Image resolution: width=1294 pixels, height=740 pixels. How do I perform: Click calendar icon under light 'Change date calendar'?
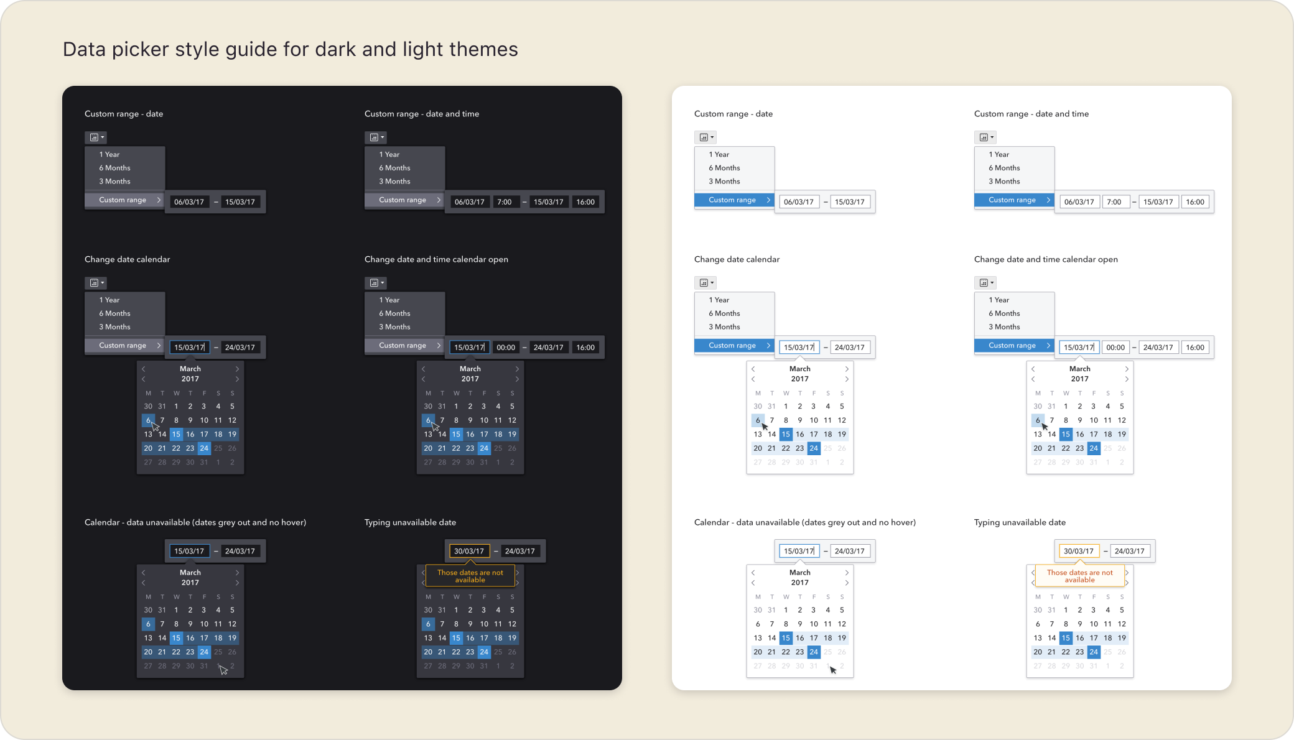(705, 283)
